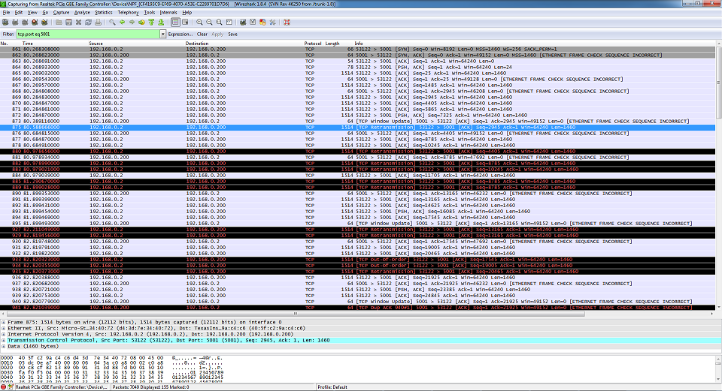Select packet 861 SYN row
The width and height of the screenshot is (722, 391).
(358, 50)
